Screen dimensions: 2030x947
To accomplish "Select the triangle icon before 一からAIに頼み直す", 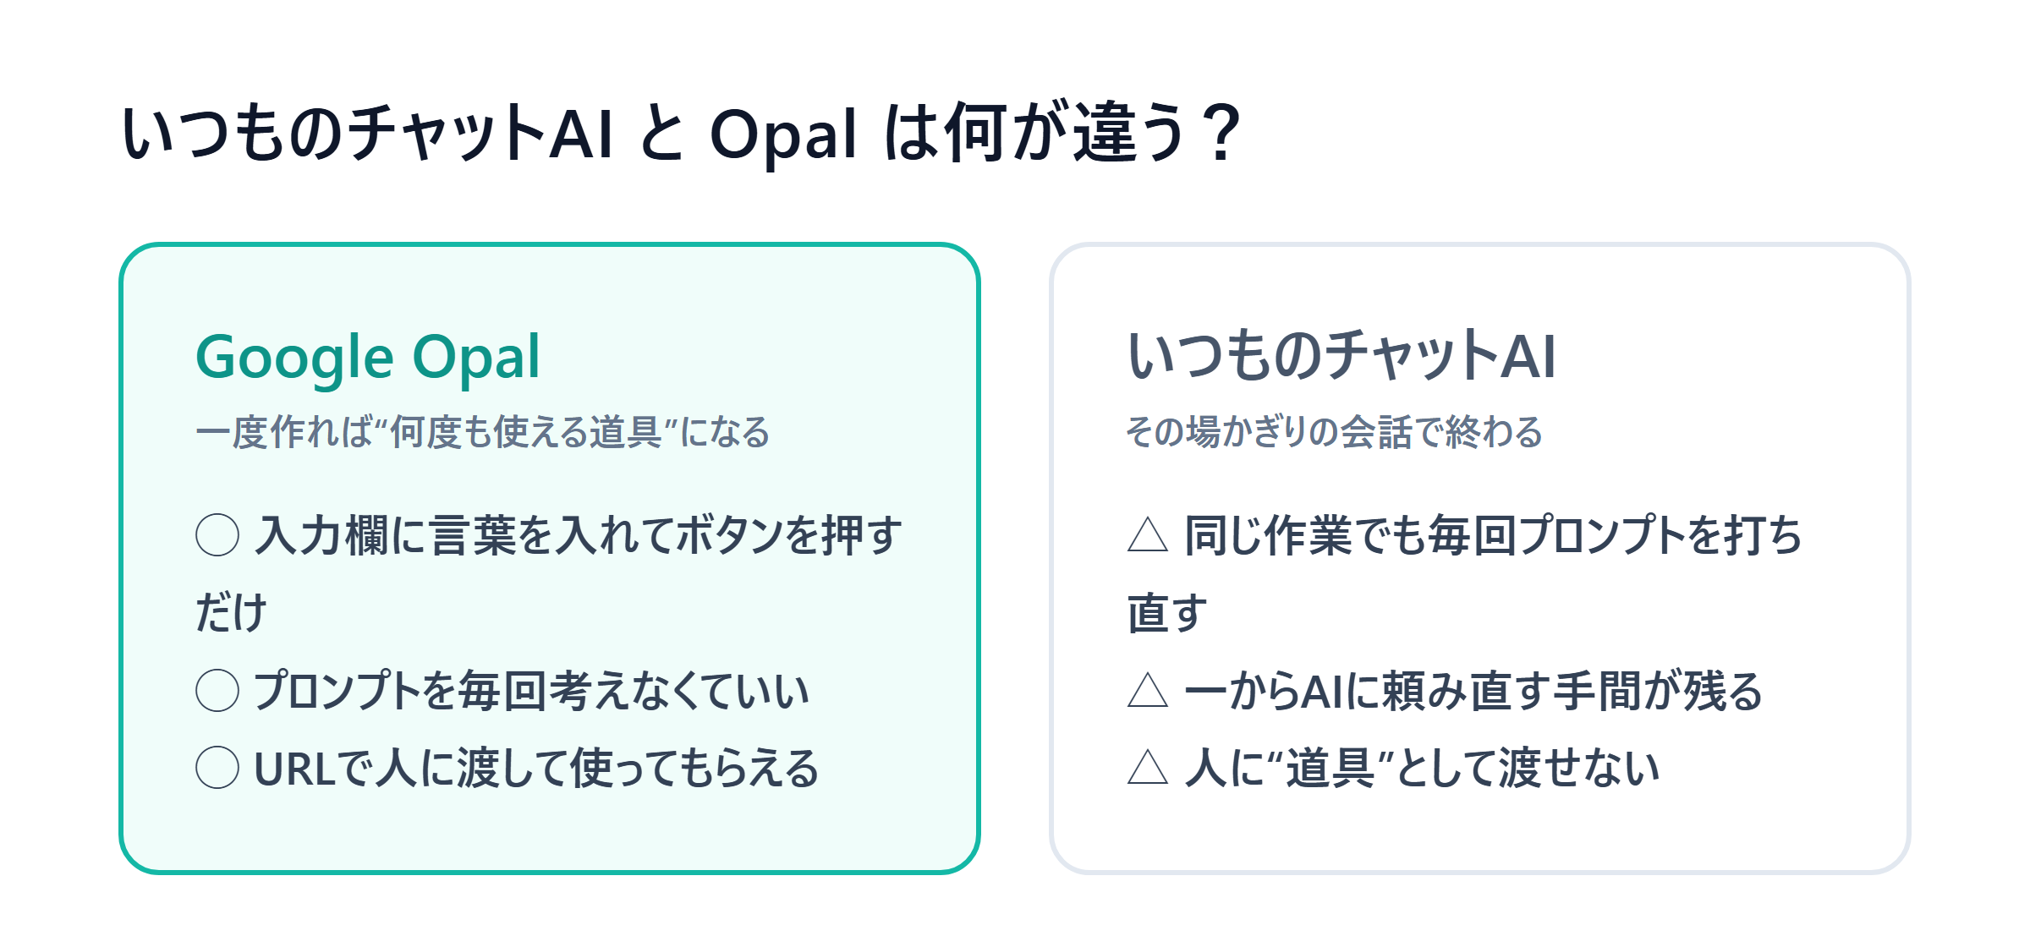I will click(x=1148, y=691).
